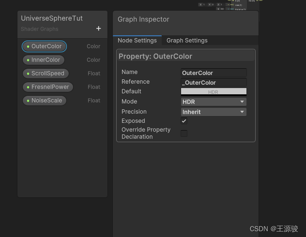This screenshot has height=237, width=306.
Task: Open the Default HDR color swatch
Action: pyautogui.click(x=214, y=91)
